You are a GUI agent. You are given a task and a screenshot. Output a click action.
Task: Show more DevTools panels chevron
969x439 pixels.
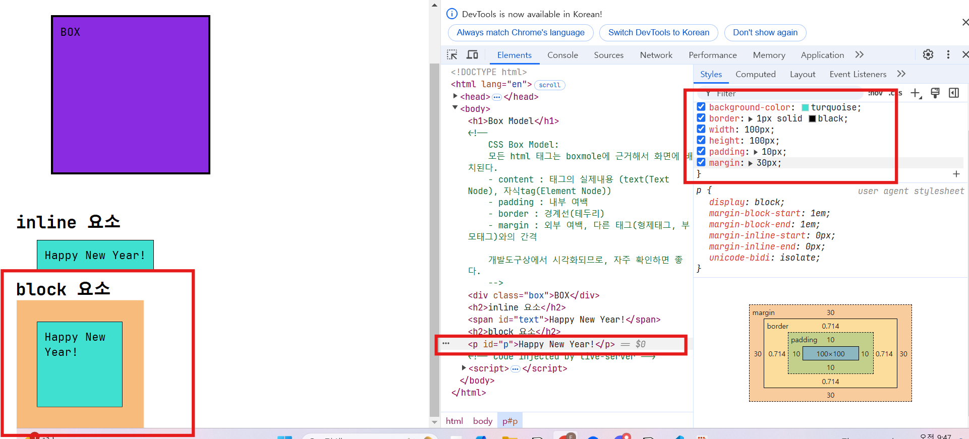click(860, 54)
